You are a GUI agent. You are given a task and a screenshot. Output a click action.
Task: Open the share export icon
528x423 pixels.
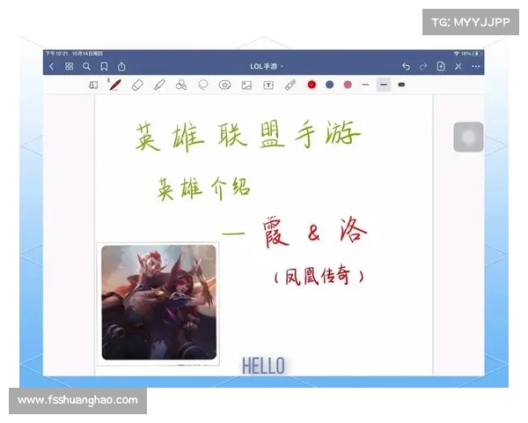pyautogui.click(x=121, y=66)
